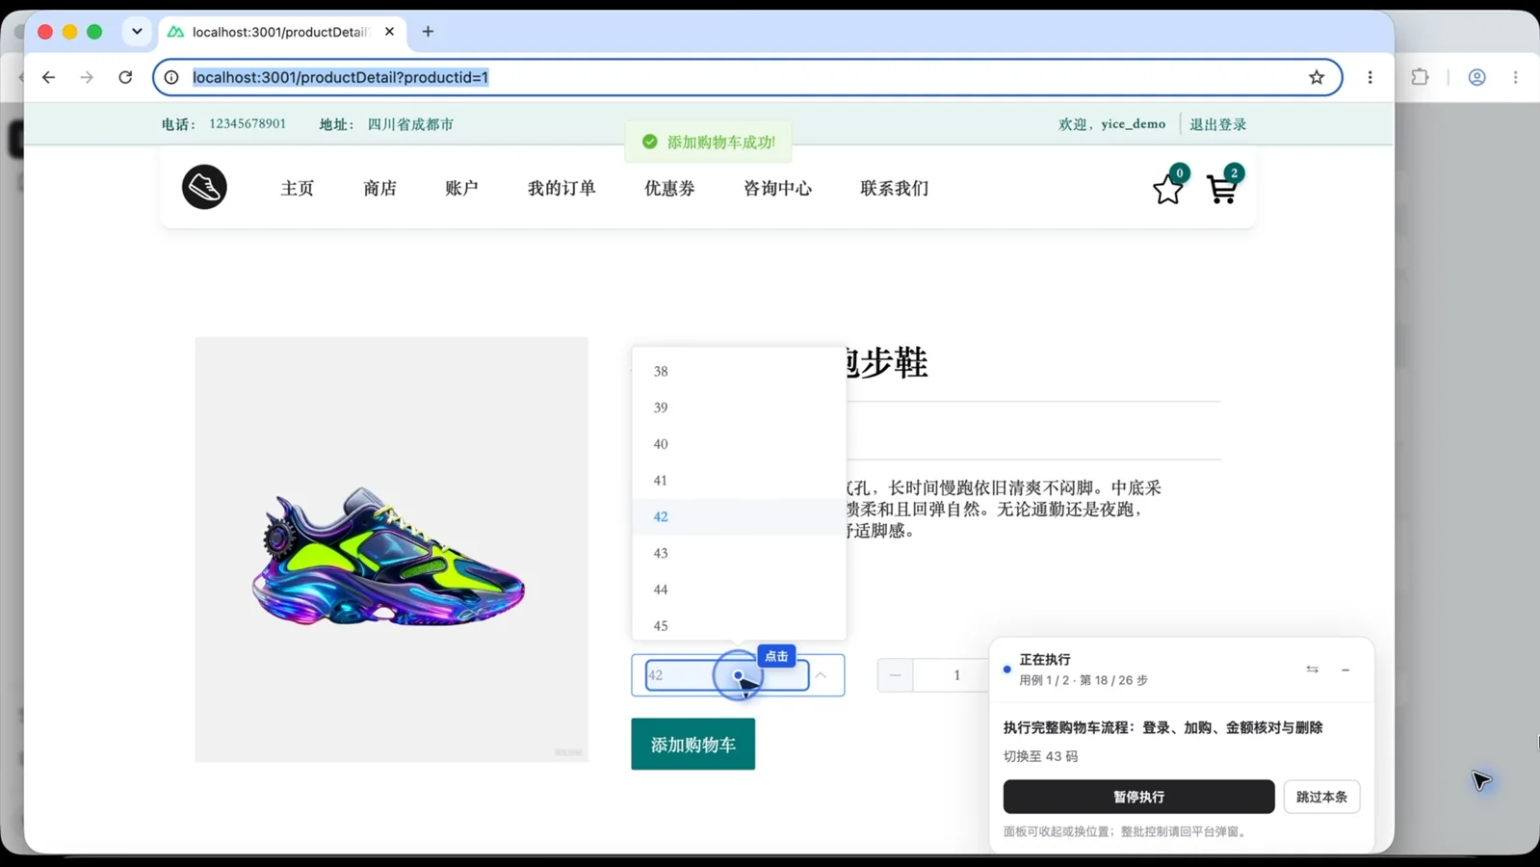Select size 41 from the list
Viewport: 1540px width, 867px height.
click(x=739, y=481)
